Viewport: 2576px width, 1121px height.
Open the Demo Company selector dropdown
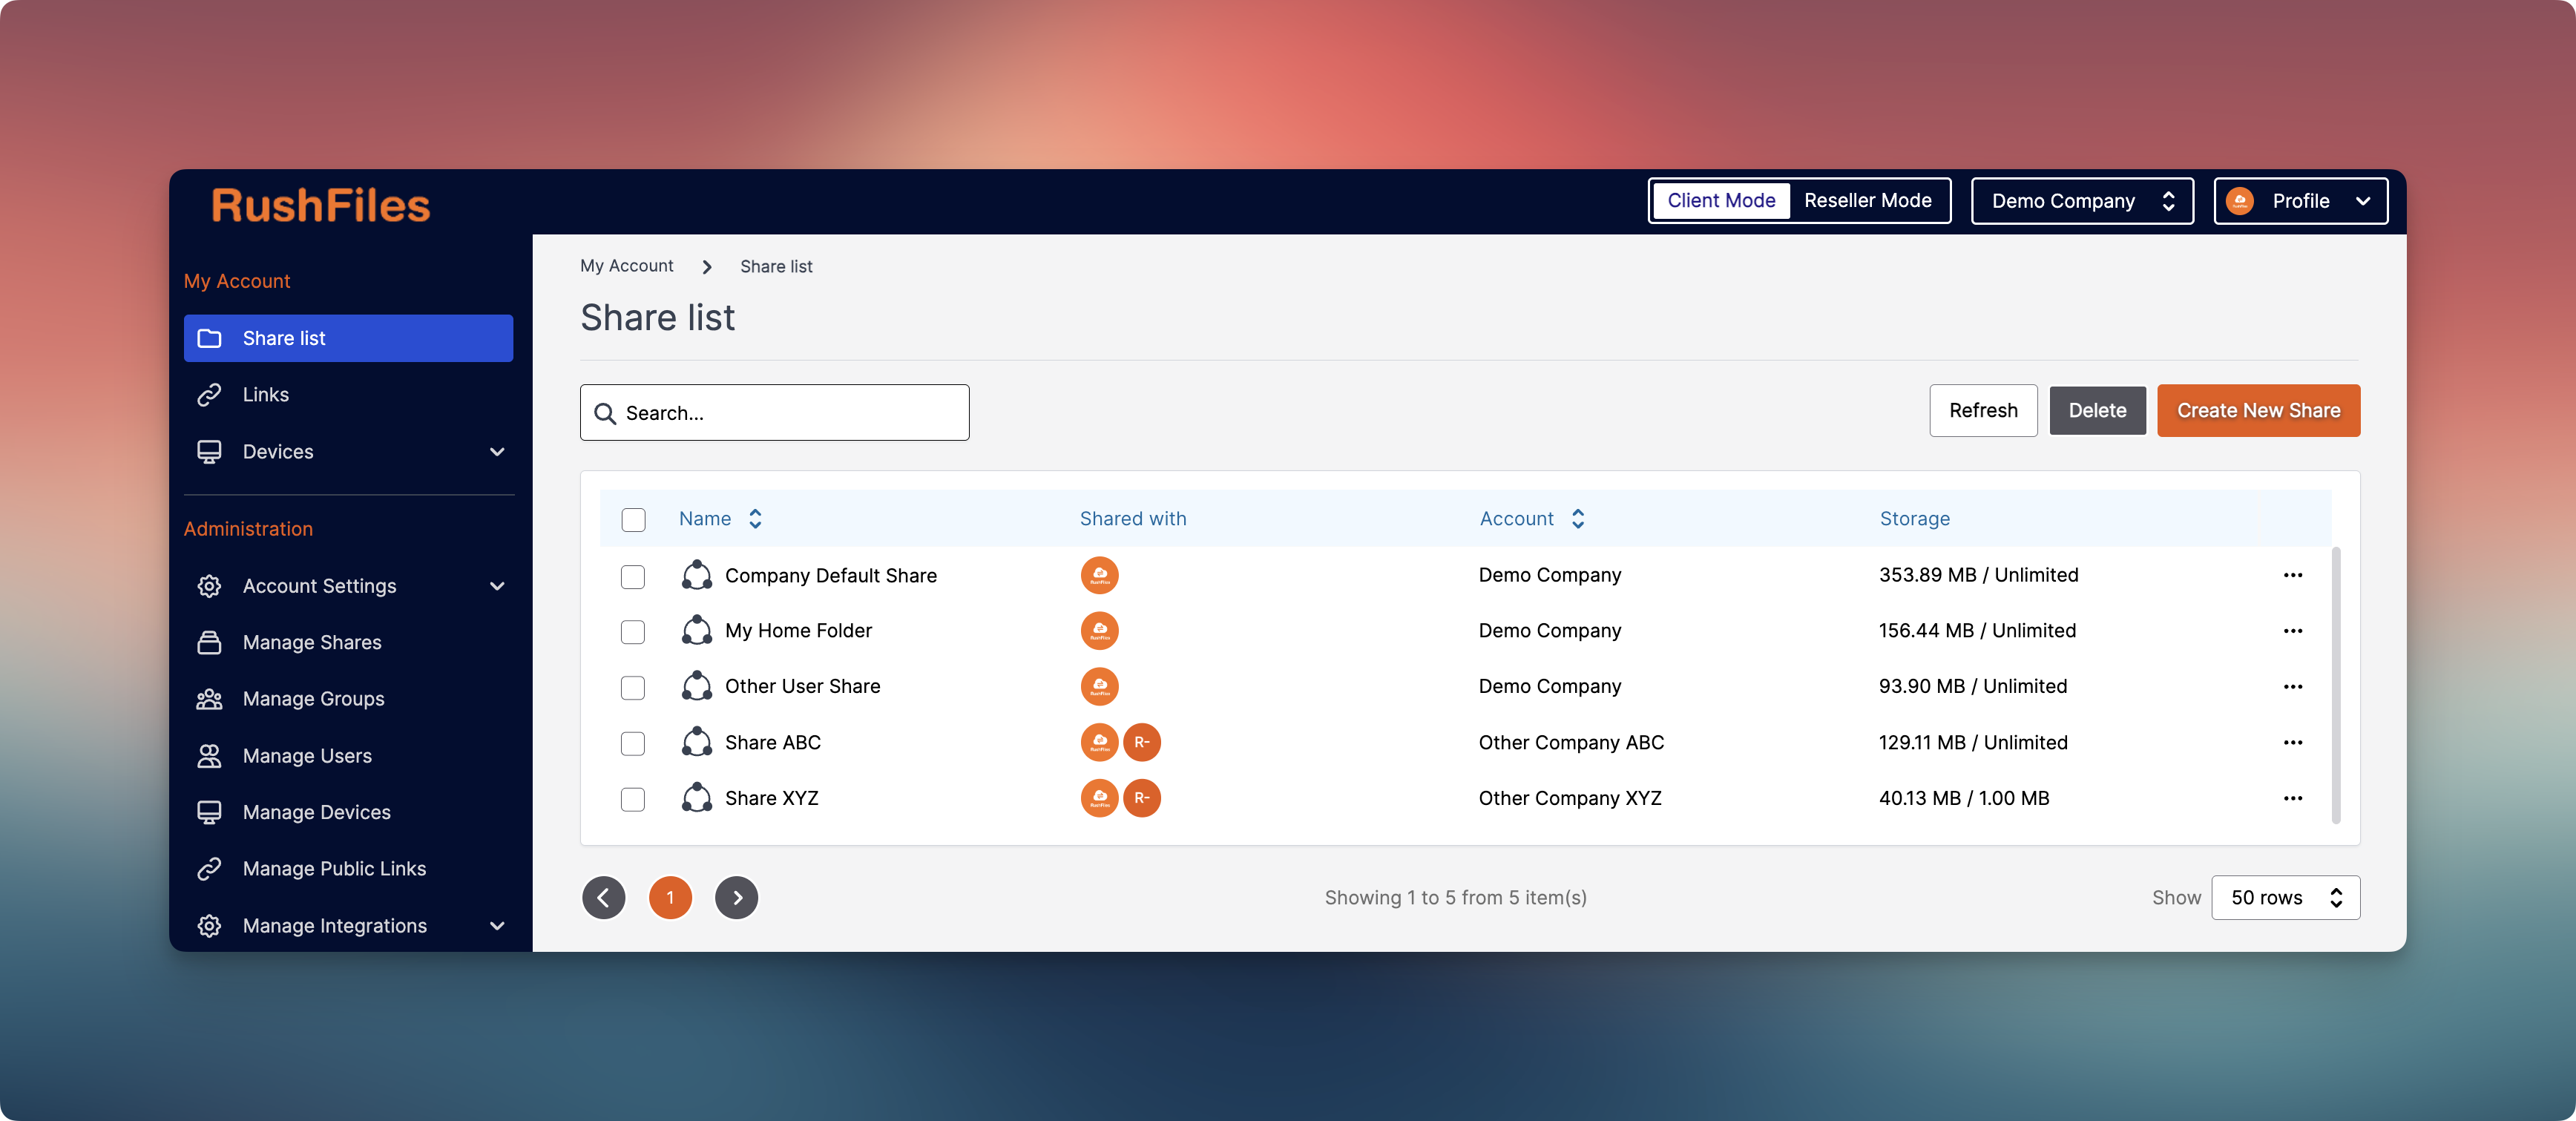pos(2081,201)
